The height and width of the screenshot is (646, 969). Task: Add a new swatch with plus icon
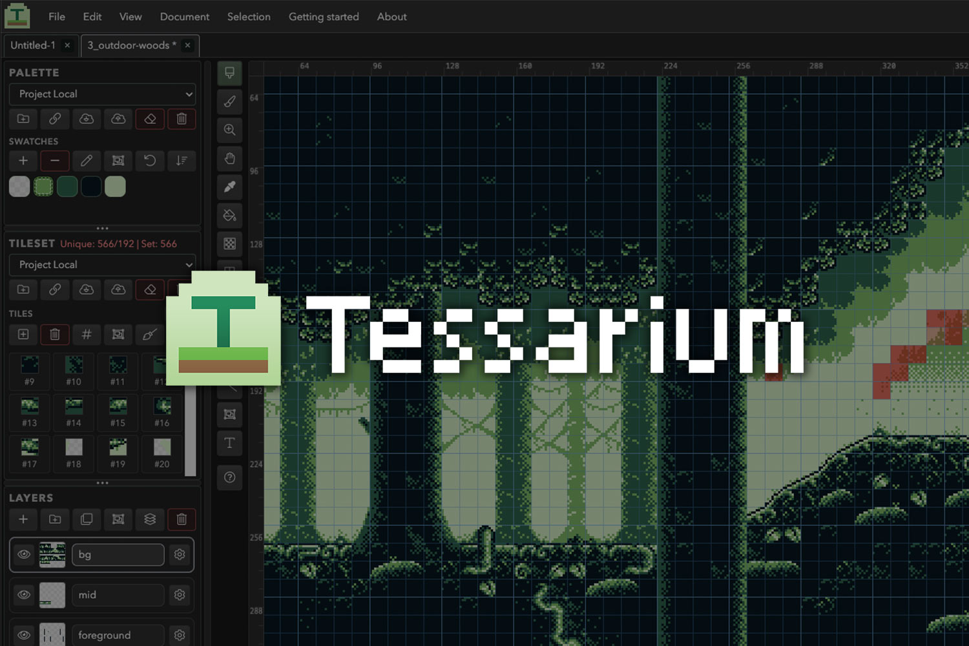coord(23,160)
